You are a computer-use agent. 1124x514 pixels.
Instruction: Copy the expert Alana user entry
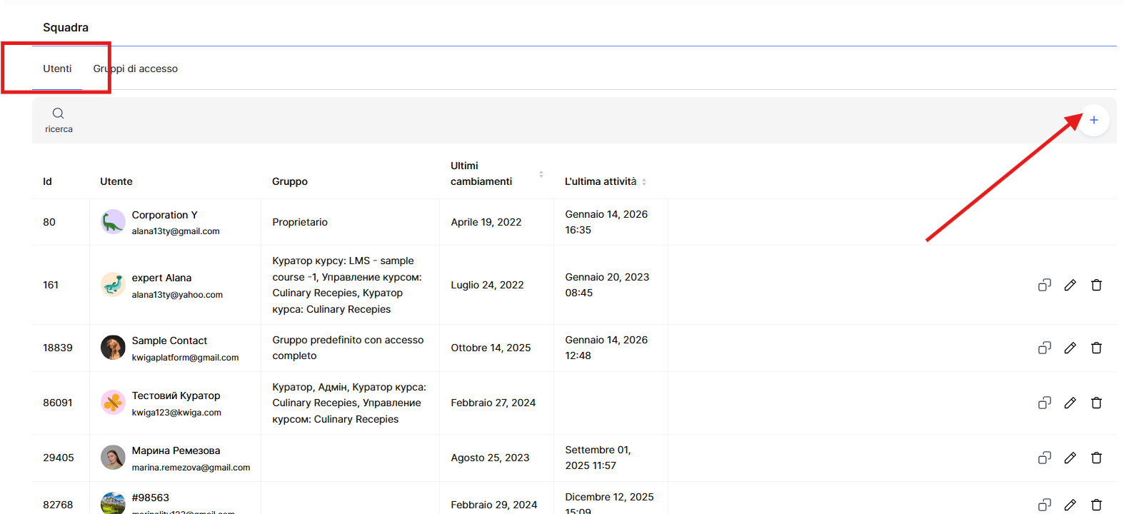coord(1044,285)
